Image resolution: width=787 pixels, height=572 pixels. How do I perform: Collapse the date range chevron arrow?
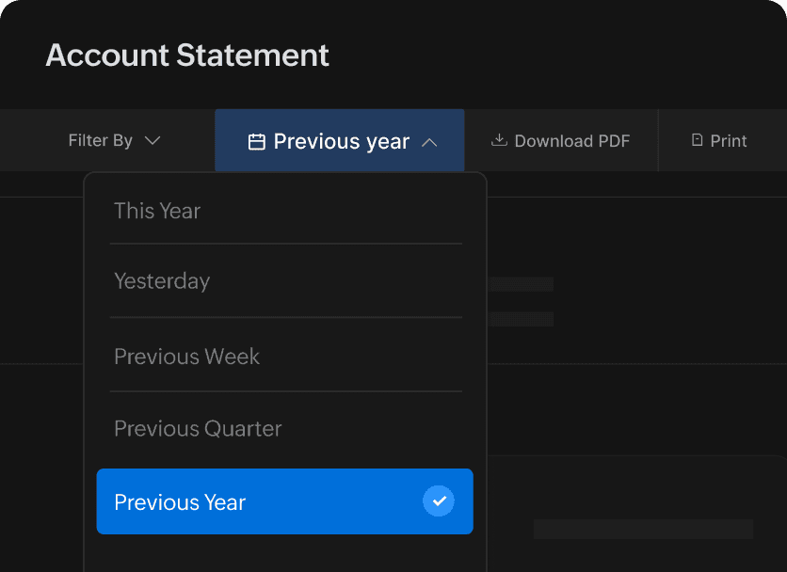[x=429, y=142]
